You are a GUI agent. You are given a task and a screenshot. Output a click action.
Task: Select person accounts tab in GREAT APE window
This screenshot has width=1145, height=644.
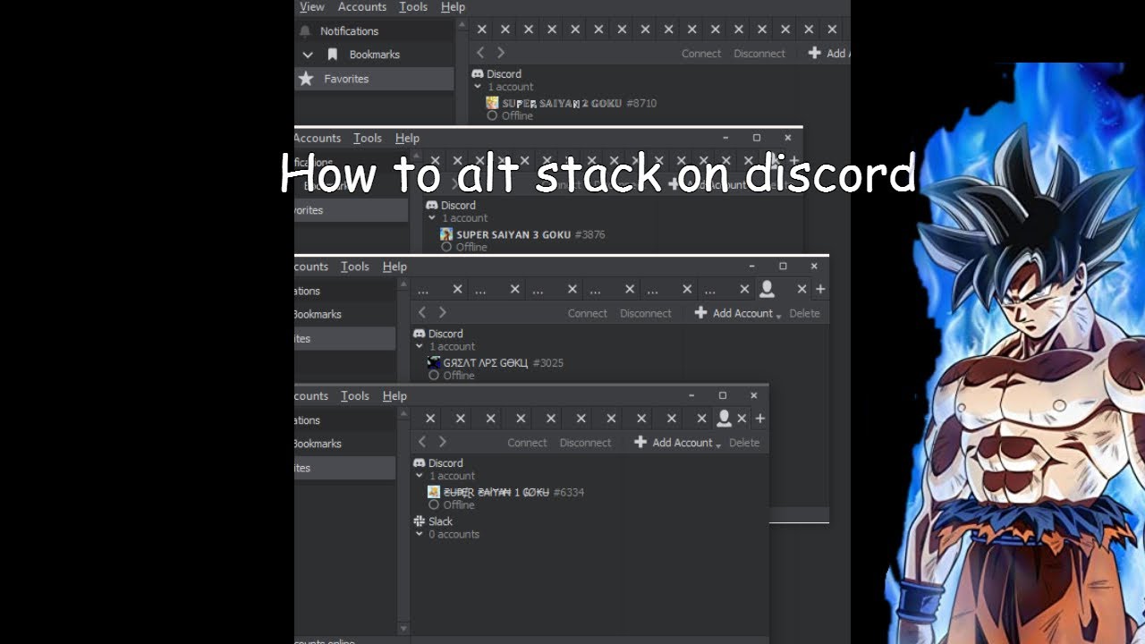[x=767, y=289]
